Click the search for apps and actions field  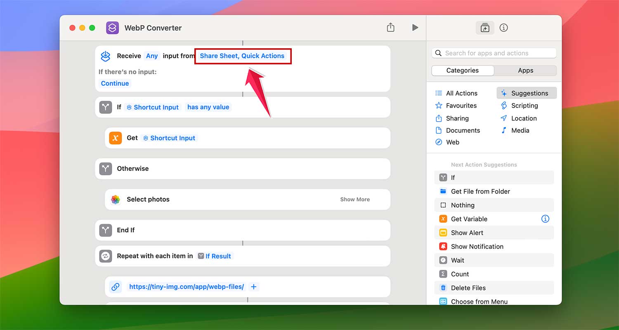[x=494, y=53]
